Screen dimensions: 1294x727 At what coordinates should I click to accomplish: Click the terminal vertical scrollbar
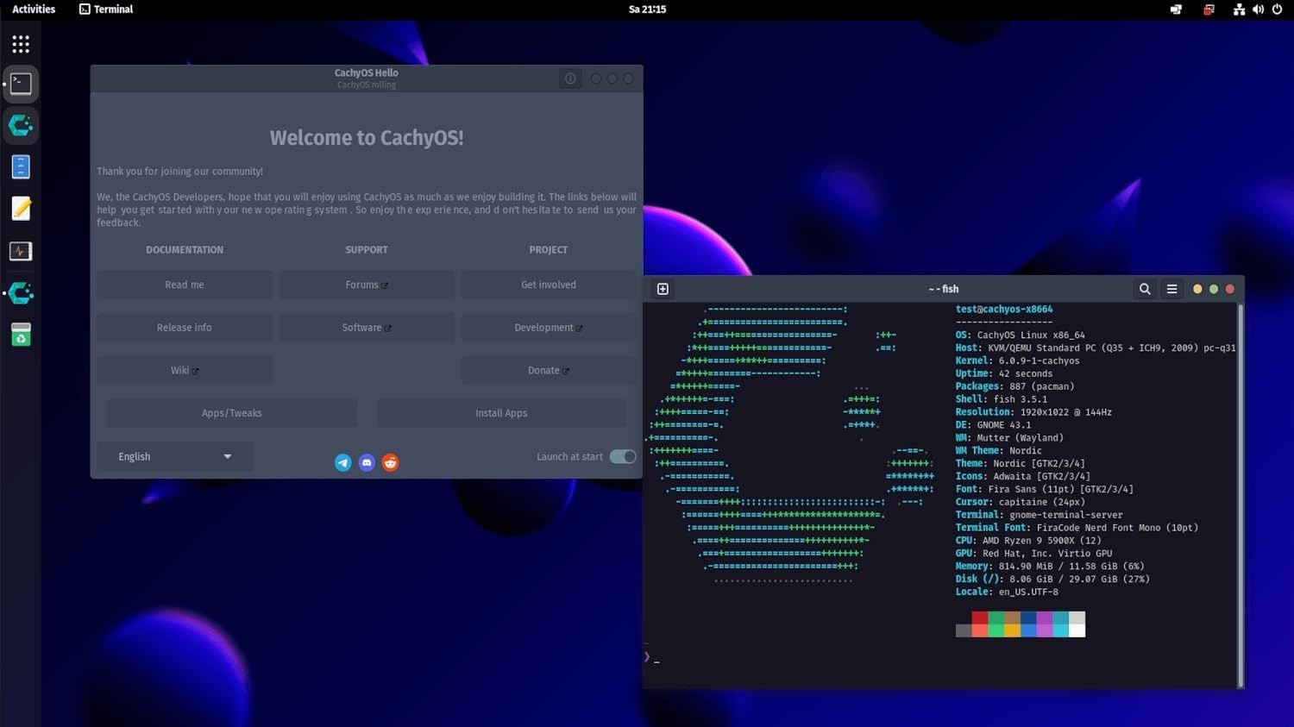coord(1241,494)
